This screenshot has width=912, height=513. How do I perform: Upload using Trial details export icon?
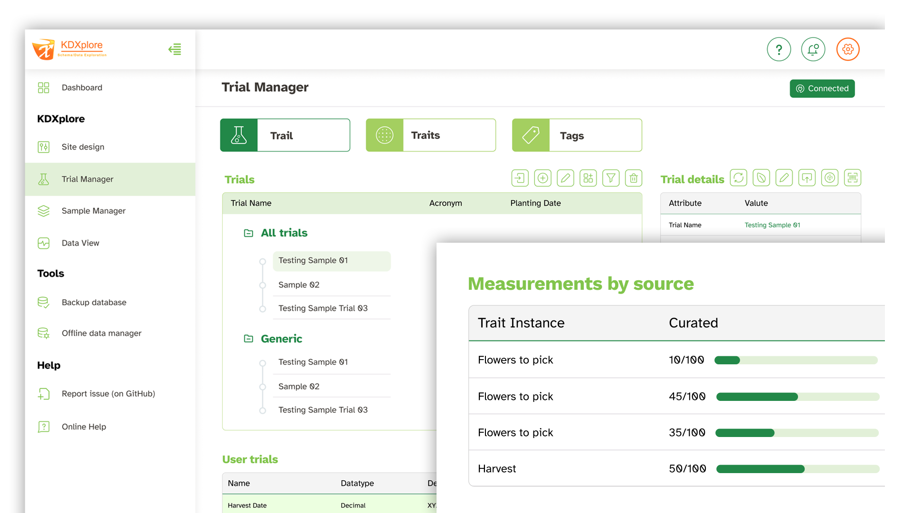pyautogui.click(x=807, y=178)
